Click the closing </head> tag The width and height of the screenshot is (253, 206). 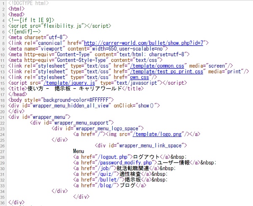click(18, 94)
